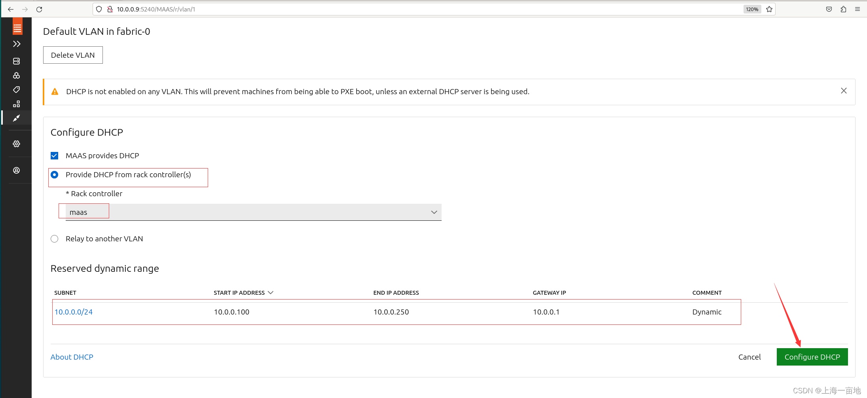The width and height of the screenshot is (867, 398).
Task: Toggle MAAS provides DHCP checkbox
Action: (55, 156)
